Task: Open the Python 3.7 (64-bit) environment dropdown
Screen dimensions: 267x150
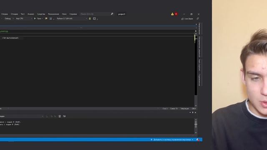Action: [x=72, y=18]
